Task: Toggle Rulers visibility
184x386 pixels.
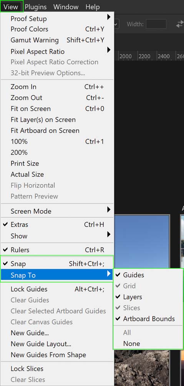Action: [57, 250]
